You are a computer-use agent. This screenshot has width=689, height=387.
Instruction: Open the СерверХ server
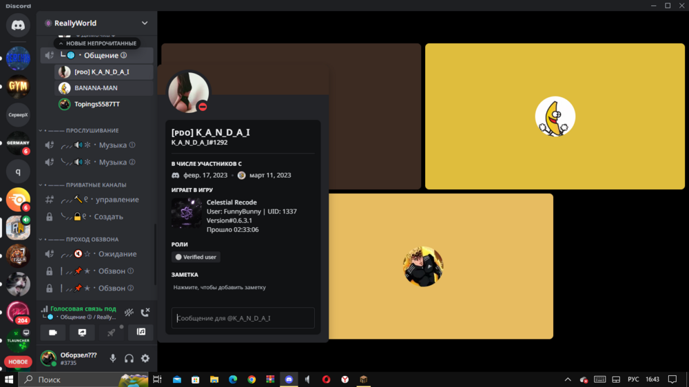coord(18,114)
